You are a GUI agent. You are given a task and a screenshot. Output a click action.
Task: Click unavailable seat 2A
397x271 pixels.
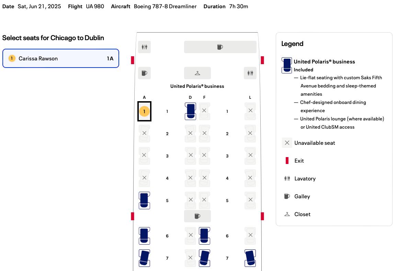[144, 133]
